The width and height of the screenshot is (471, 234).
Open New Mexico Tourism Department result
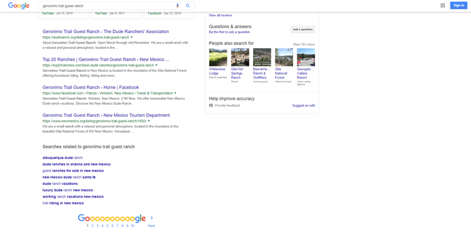pos(106,115)
